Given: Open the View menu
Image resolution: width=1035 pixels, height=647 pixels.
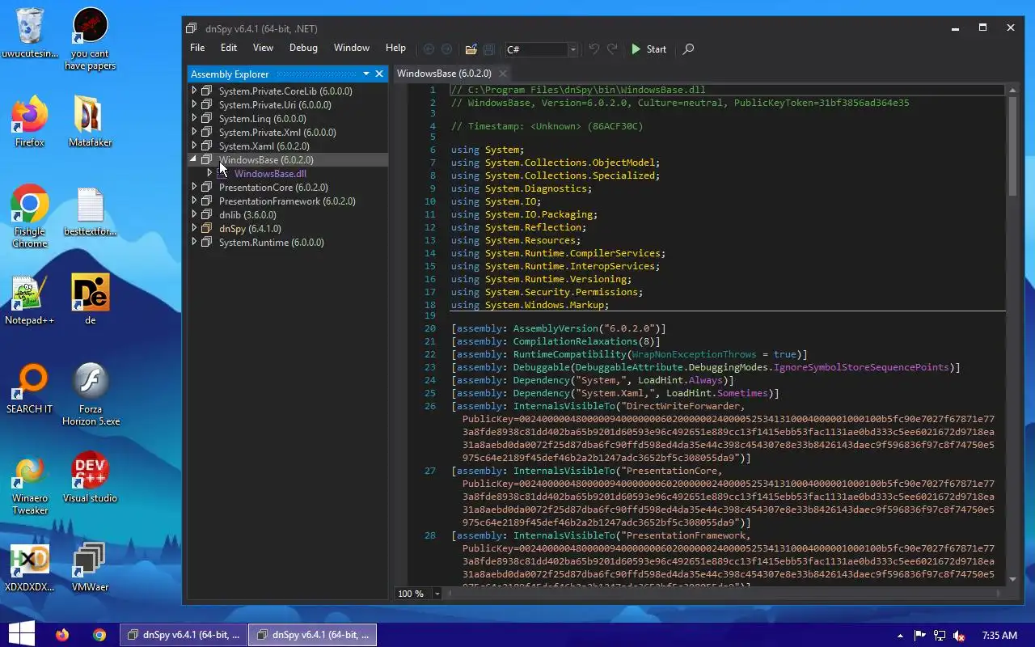Looking at the screenshot, I should pyautogui.click(x=263, y=48).
